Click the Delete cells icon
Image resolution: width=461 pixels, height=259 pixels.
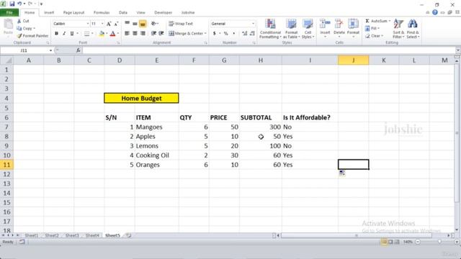coord(339,24)
